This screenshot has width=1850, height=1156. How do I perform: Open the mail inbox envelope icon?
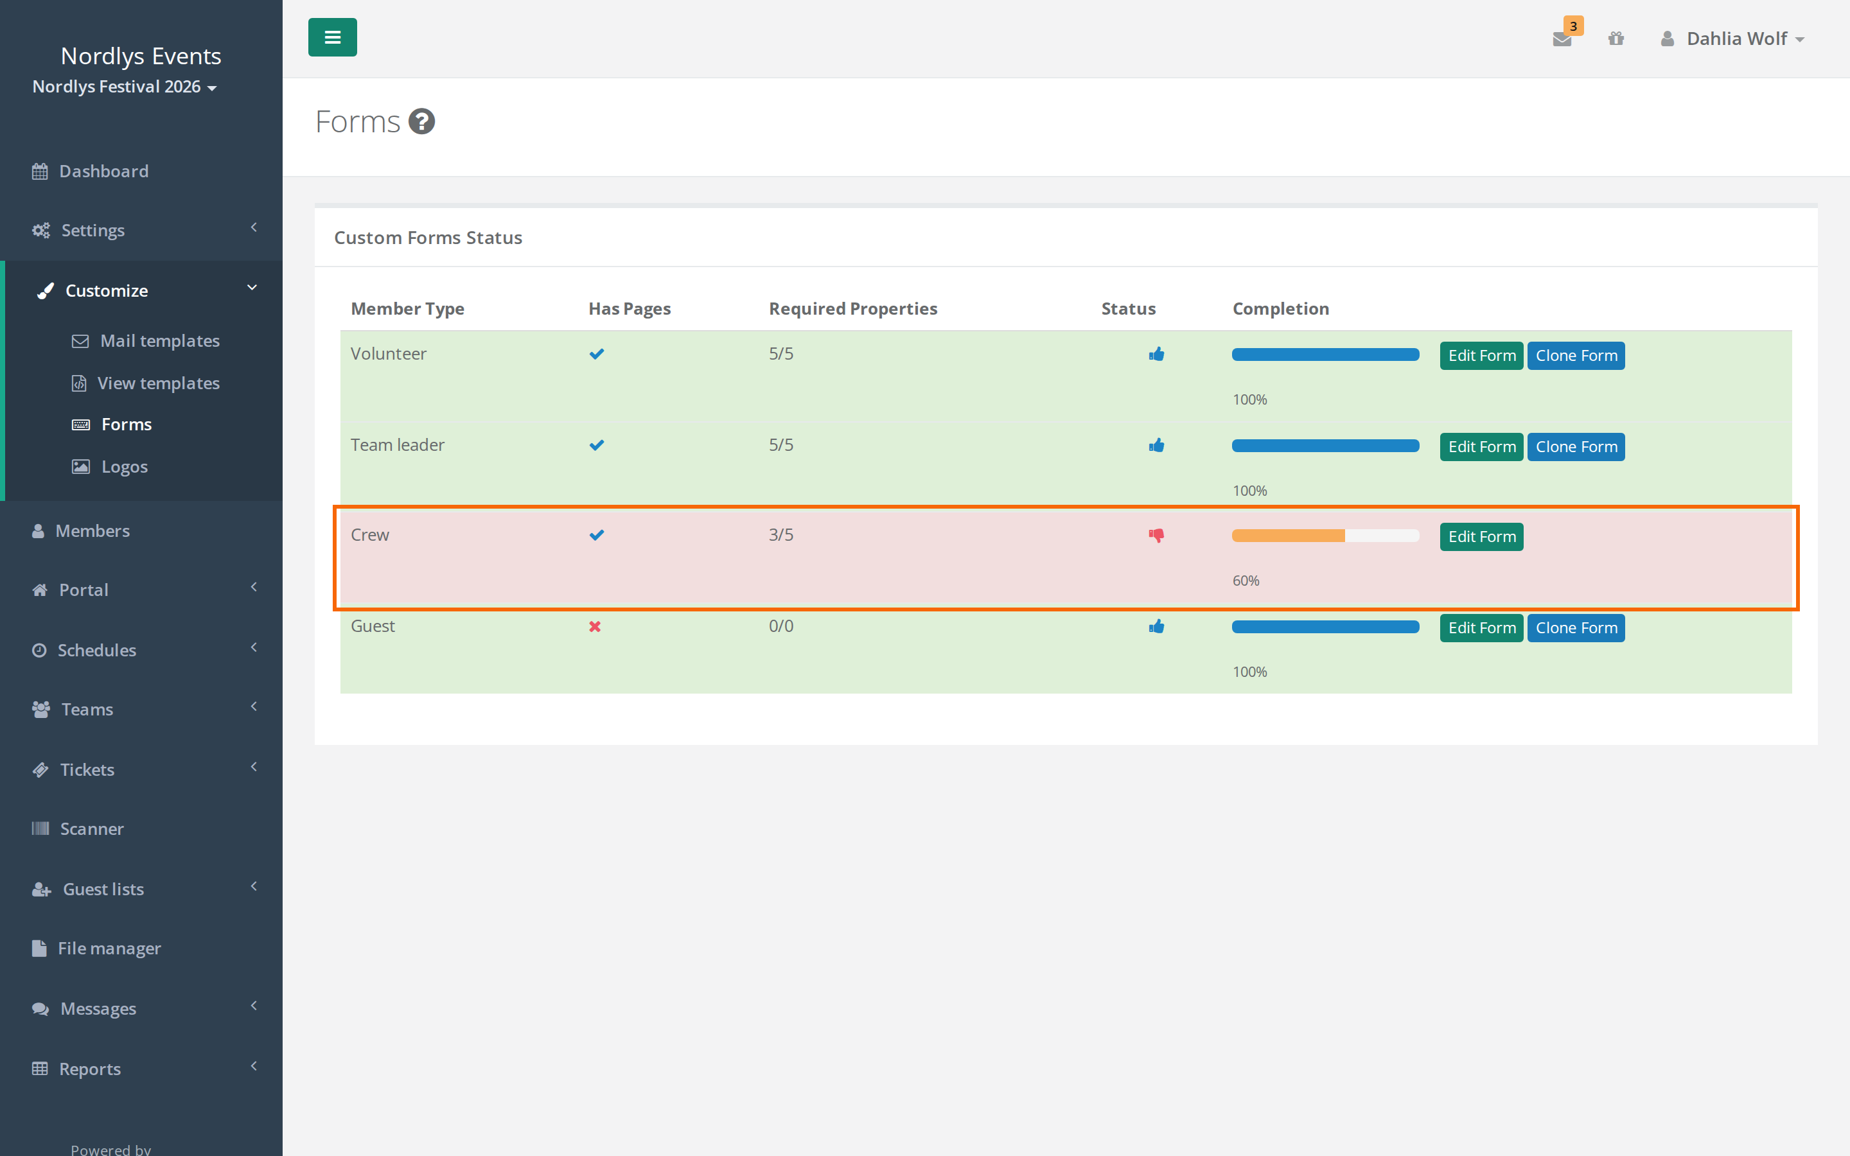(1561, 39)
